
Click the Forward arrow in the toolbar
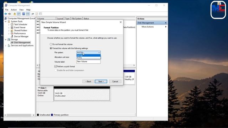click(x=10, y=14)
